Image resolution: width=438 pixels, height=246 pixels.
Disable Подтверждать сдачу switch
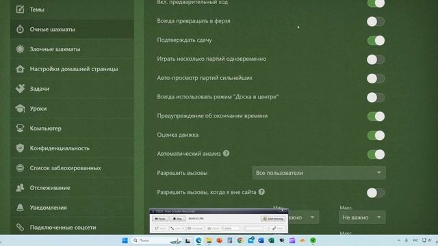[376, 40]
